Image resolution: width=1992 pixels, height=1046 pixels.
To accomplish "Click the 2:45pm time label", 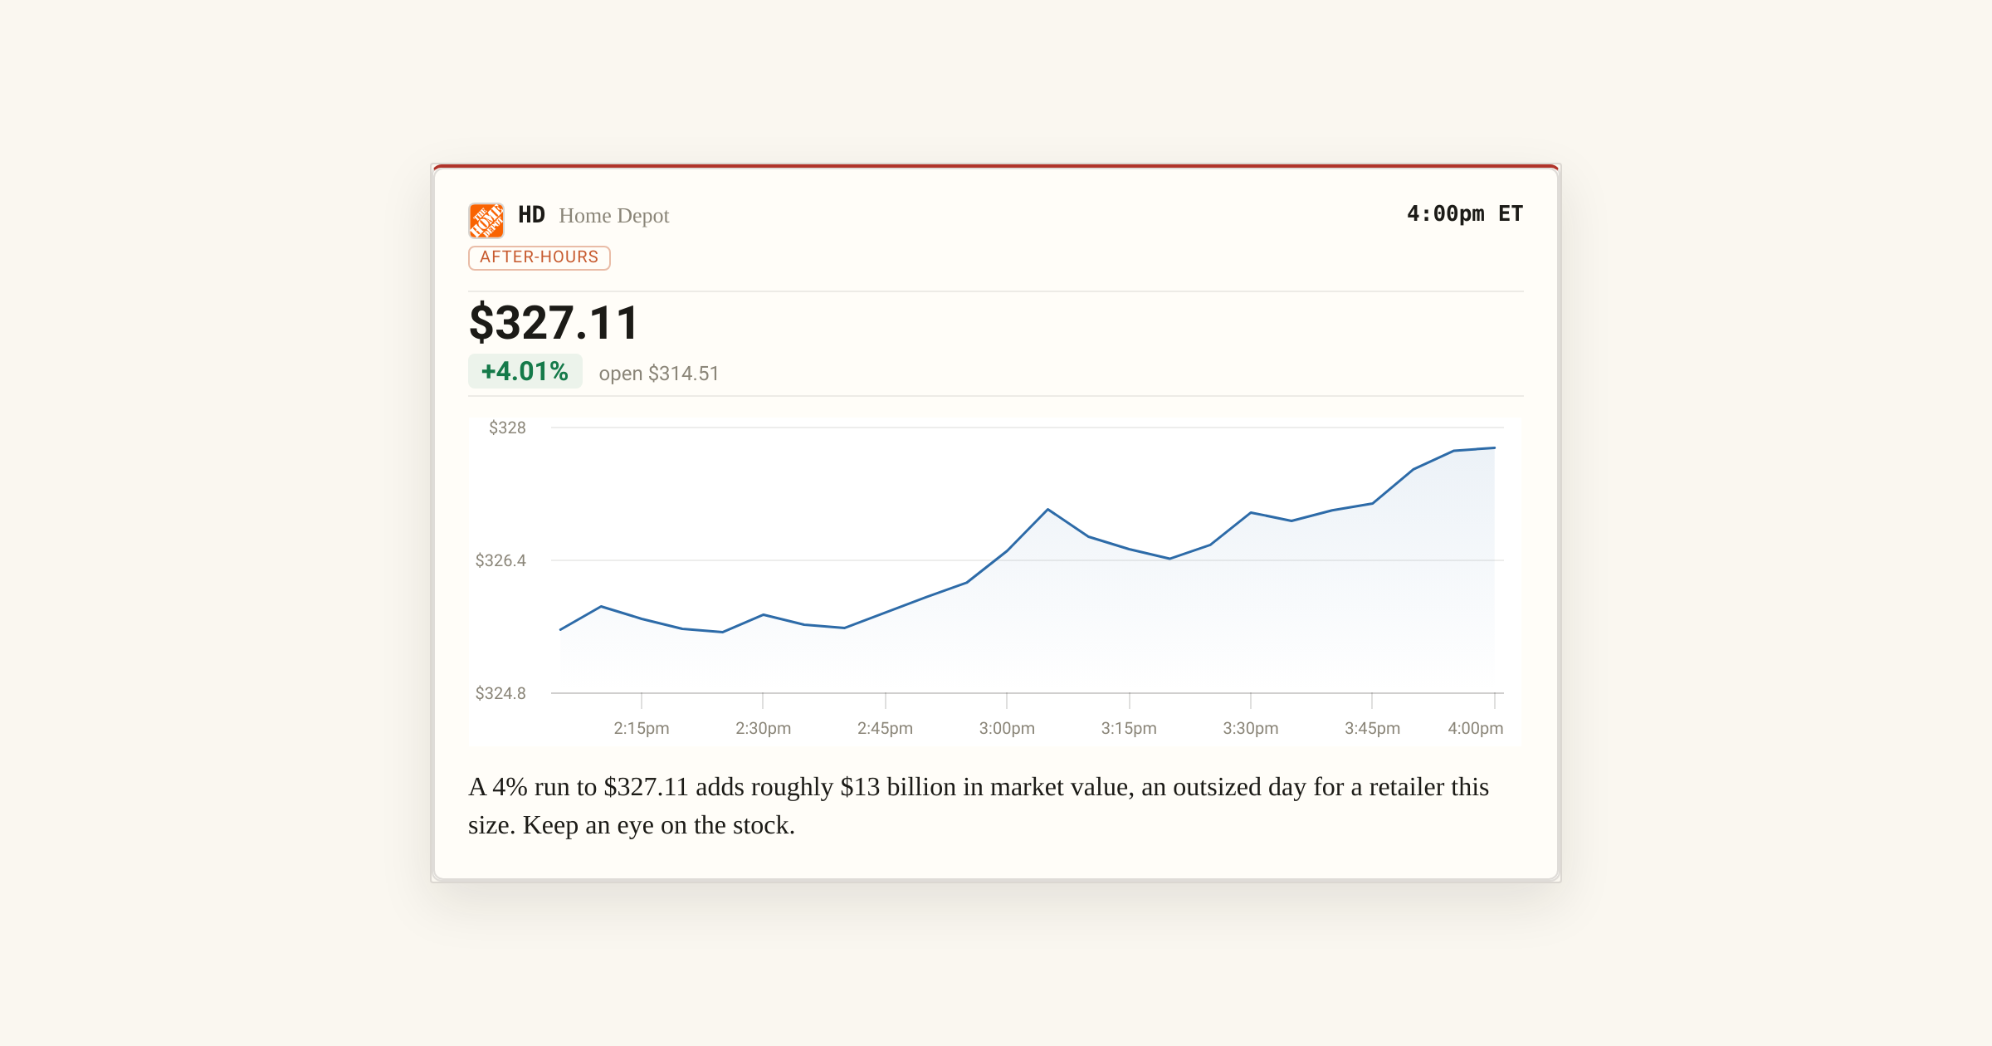I will coord(886,728).
